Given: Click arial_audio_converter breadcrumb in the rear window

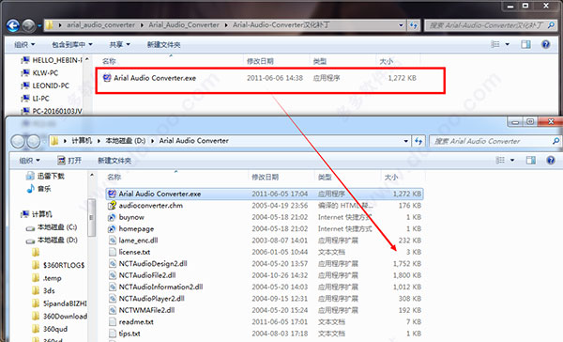Looking at the screenshot, I should coord(101,25).
